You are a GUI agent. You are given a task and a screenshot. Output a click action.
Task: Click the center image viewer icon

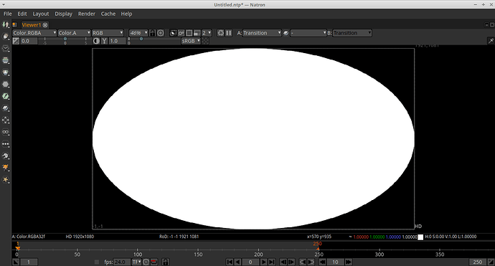[161, 33]
